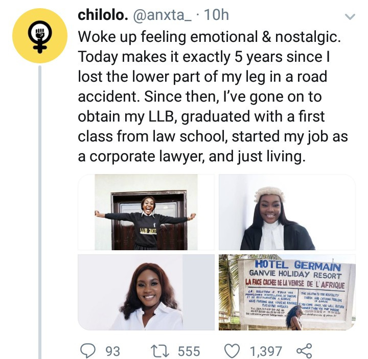Click the 1,397 likes count
This screenshot has width=368, height=359.
coord(265,351)
